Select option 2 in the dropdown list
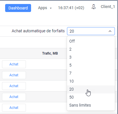 pyautogui.click(x=91, y=49)
